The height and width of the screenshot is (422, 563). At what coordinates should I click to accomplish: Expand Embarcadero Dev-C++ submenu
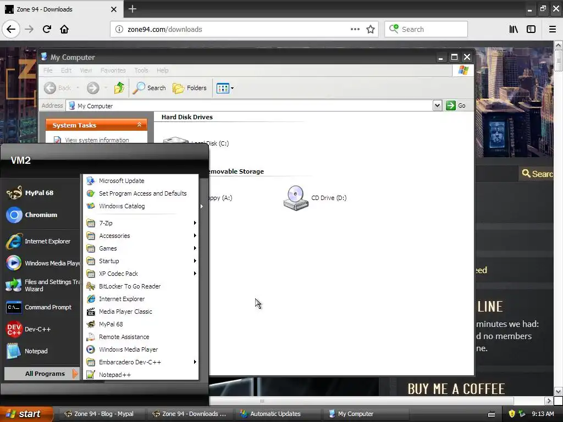[x=141, y=362]
